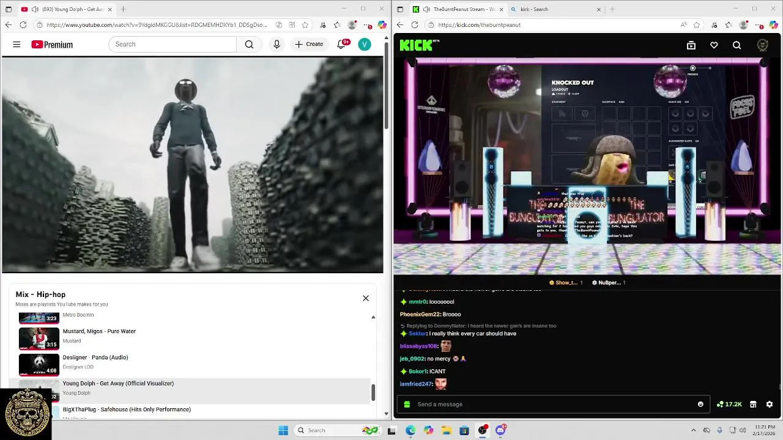Go to YouTube Premium home logo

52,45
